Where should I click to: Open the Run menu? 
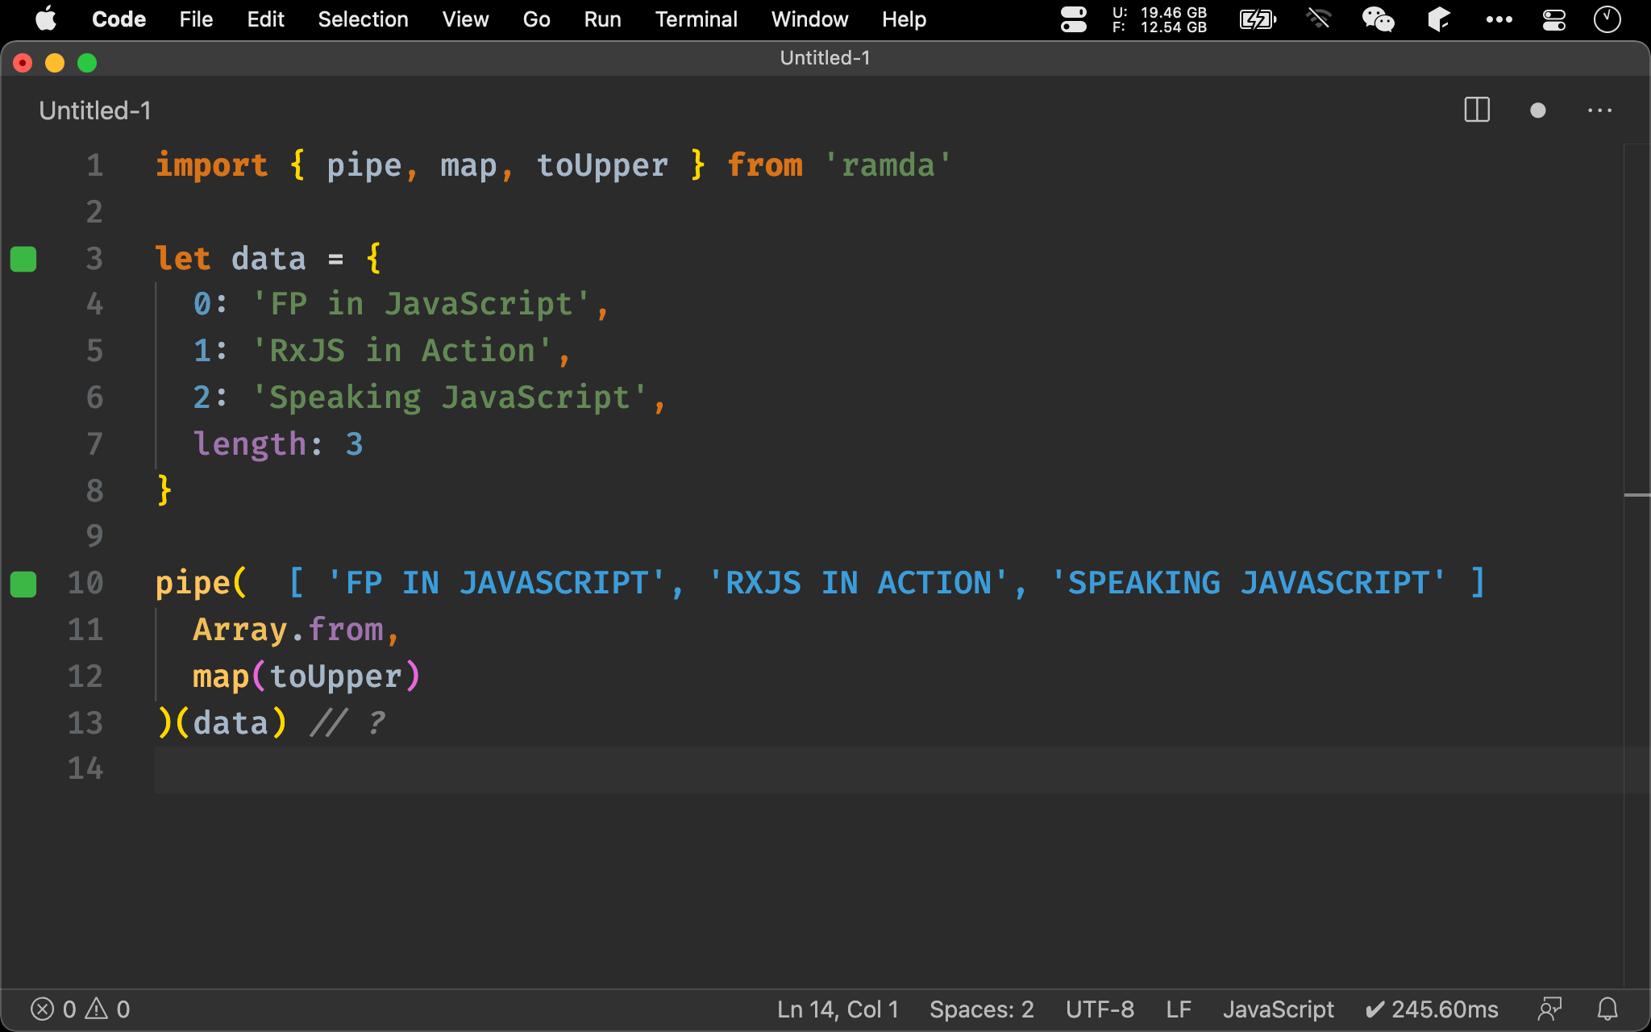(602, 19)
